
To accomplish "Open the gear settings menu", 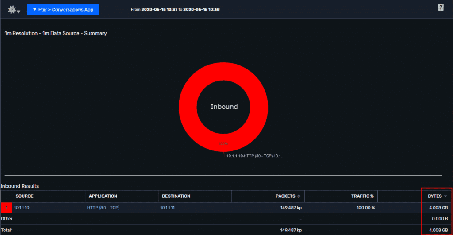I will (x=14, y=10).
